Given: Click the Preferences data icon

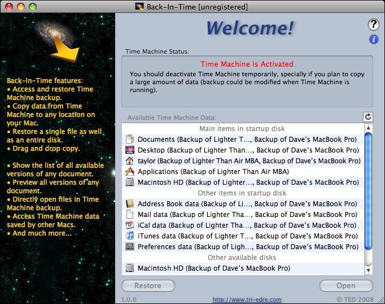Looking at the screenshot, I should 130,246.
